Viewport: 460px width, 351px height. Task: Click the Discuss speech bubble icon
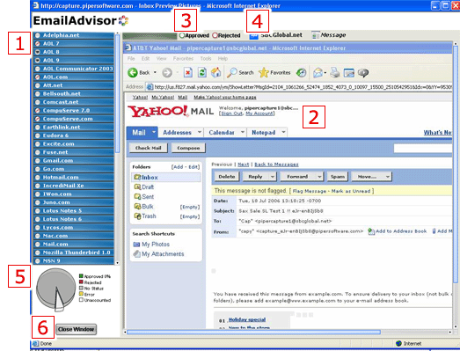point(363,72)
